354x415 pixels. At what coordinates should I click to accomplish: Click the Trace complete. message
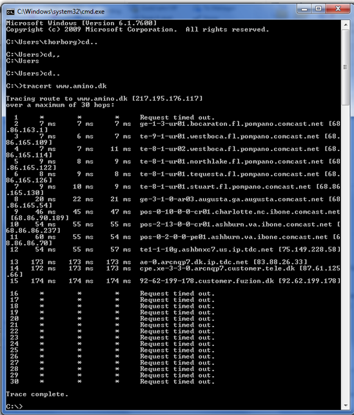[37, 394]
